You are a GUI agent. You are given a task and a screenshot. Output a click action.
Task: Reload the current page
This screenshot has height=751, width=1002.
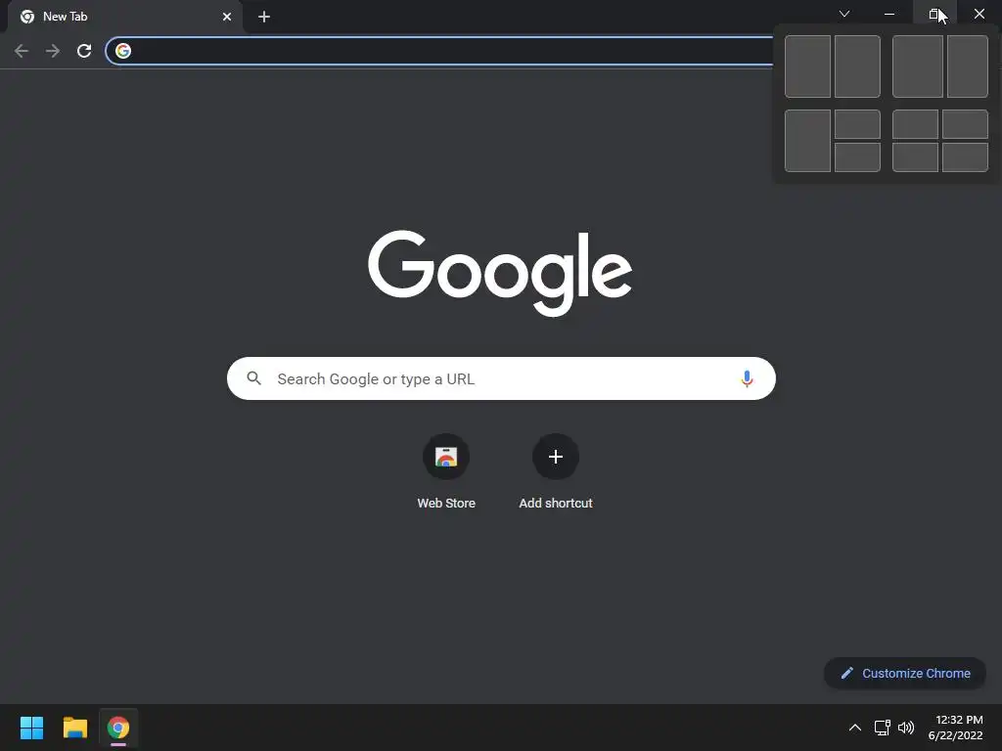[84, 51]
